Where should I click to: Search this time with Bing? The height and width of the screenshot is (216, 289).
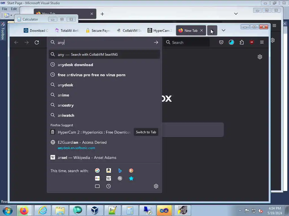[x=120, y=170]
